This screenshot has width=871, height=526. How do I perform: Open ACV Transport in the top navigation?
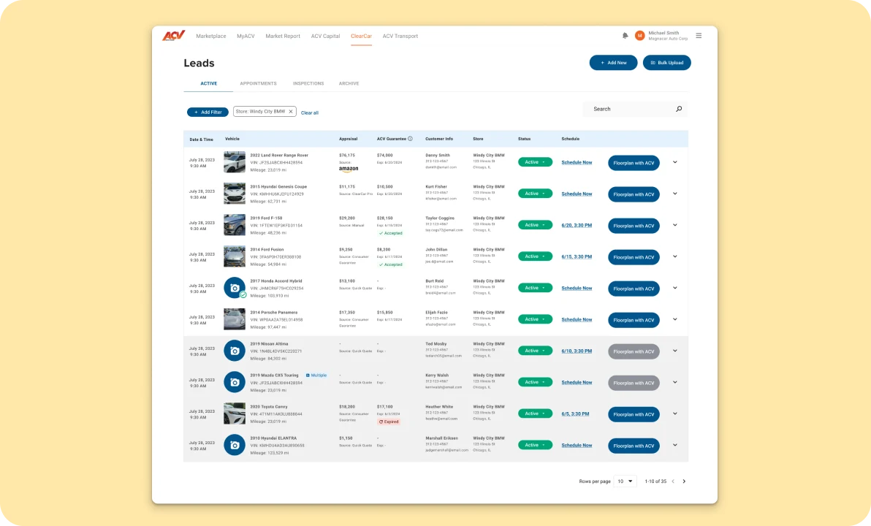pos(400,36)
